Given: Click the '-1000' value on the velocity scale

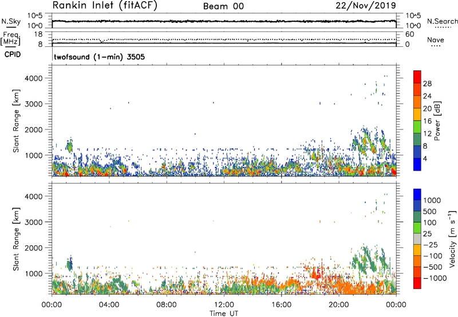Looking at the screenshot, I should coord(435,278).
